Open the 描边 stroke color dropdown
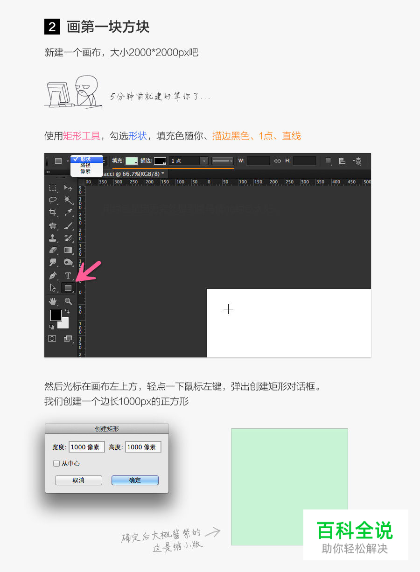This screenshot has height=572, width=420. click(161, 160)
